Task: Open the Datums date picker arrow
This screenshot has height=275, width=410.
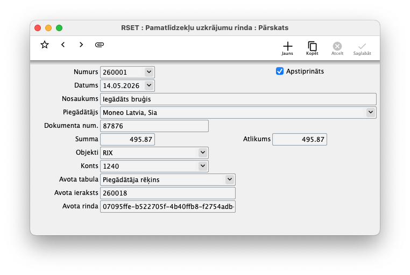Action: 149,85
